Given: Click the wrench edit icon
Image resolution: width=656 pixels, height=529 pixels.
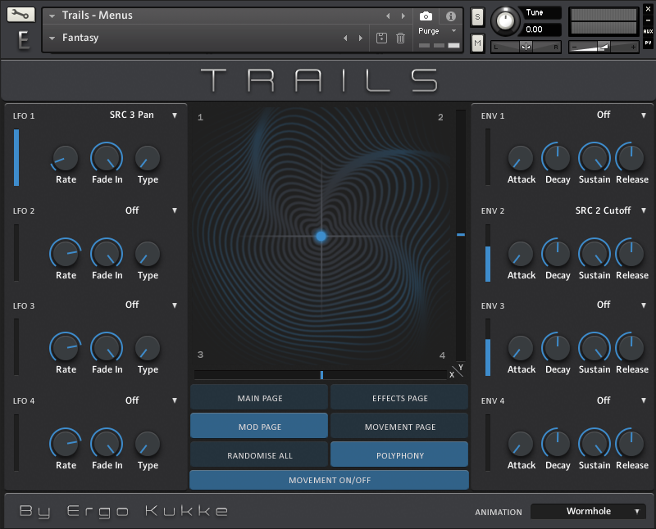Looking at the screenshot, I should [x=22, y=15].
